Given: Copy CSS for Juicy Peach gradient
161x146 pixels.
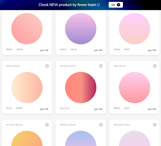Looking at the screenshot, I should tap(44, 109).
